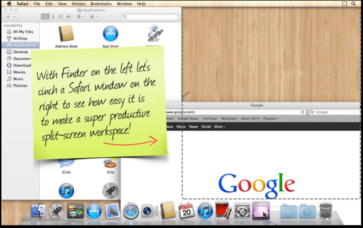This screenshot has width=363, height=228.
Task: Open the More dropdown in Google's navigation bar
Action: pos(220,127)
